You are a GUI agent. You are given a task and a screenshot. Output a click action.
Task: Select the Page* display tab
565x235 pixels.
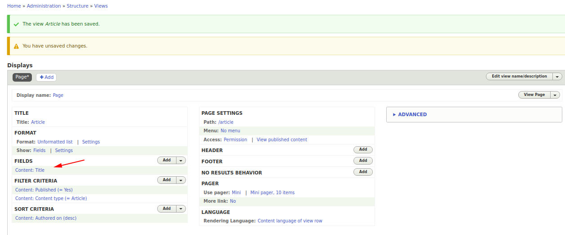coord(22,77)
